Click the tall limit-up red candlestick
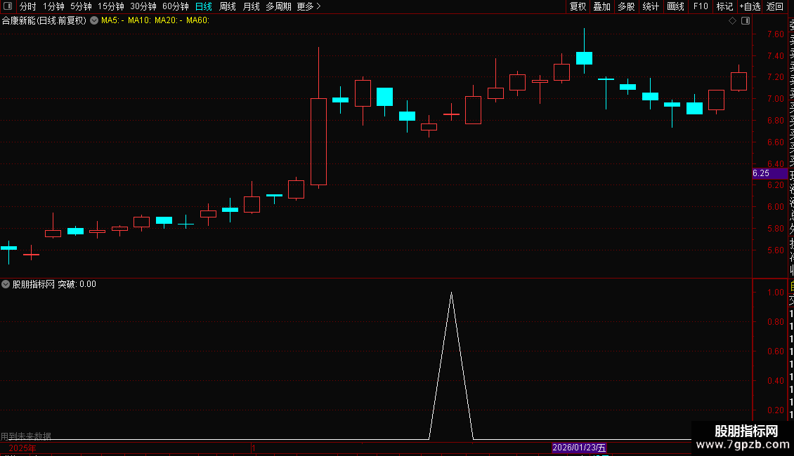Screen dimensions: 794x456 click(x=318, y=142)
